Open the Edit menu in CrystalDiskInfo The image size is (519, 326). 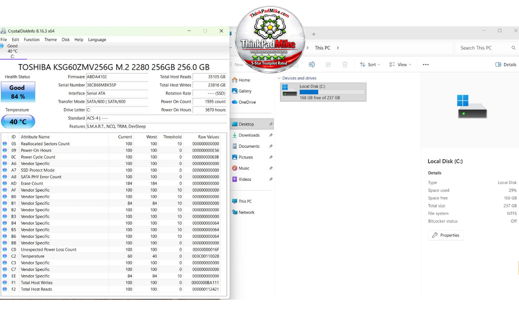15,39
